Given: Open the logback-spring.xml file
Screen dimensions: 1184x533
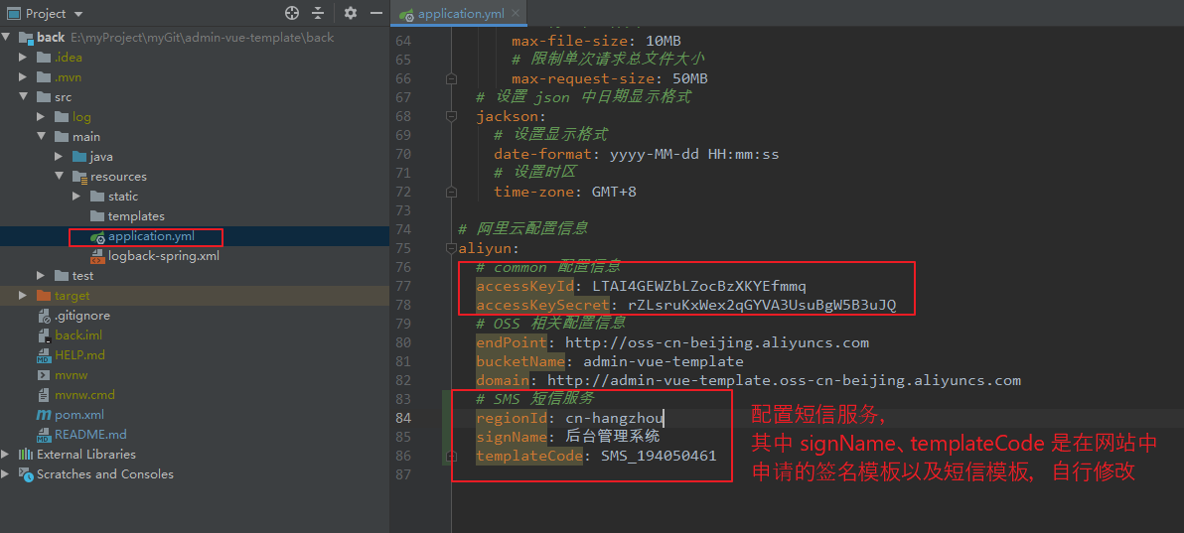Looking at the screenshot, I should 163,256.
